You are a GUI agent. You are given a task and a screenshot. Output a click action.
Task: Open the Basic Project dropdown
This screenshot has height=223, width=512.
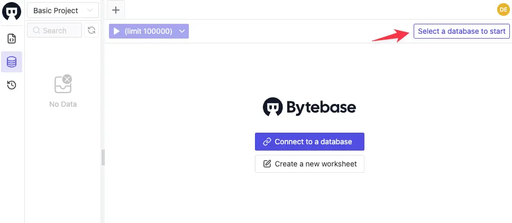(x=63, y=11)
